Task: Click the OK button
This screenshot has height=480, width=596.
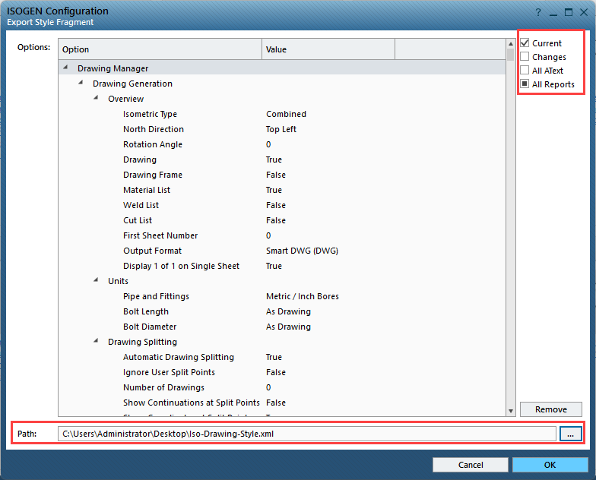Action: point(550,464)
